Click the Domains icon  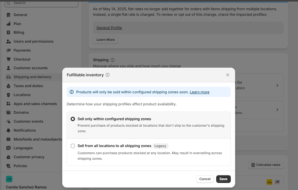coord(8,112)
